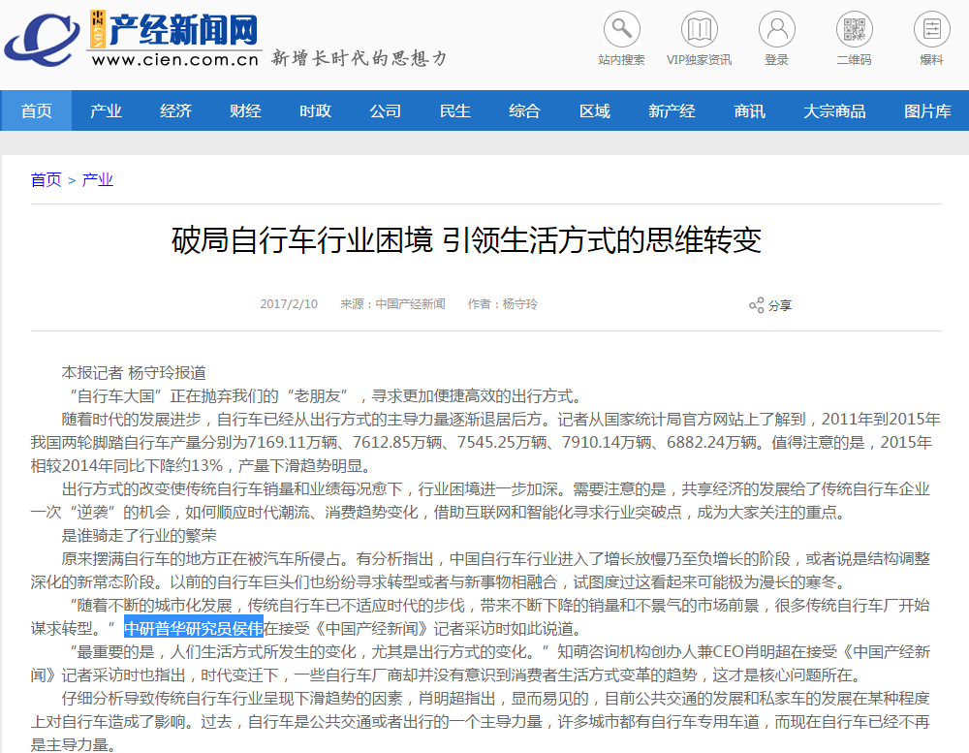Show the QR code icon
969x753 pixels.
pyautogui.click(x=855, y=29)
